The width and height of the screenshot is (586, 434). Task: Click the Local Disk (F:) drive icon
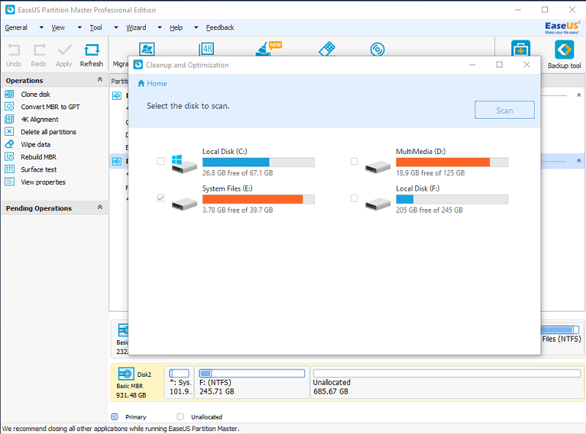(x=378, y=204)
